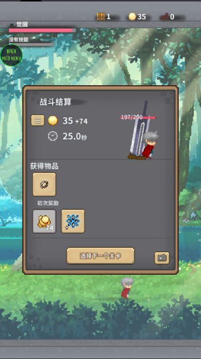Tap the 初次奖励 label
The image size is (201, 359).
[x=48, y=203]
